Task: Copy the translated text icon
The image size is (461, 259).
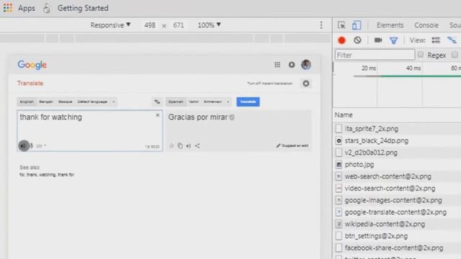Action: [x=180, y=145]
